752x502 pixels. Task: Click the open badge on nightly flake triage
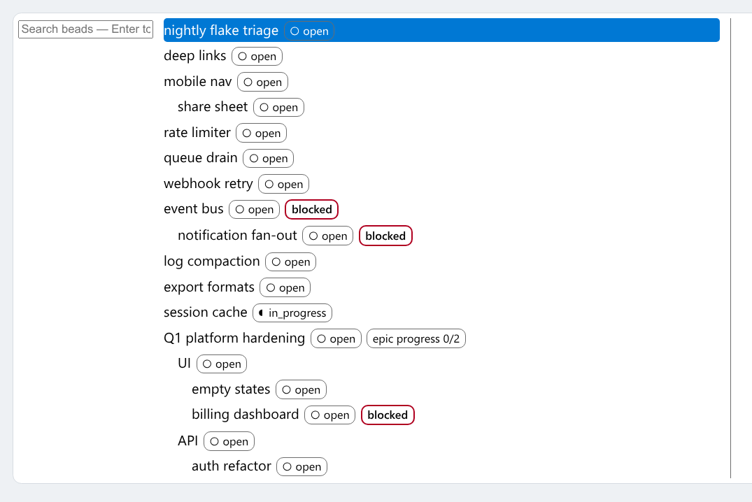point(309,31)
